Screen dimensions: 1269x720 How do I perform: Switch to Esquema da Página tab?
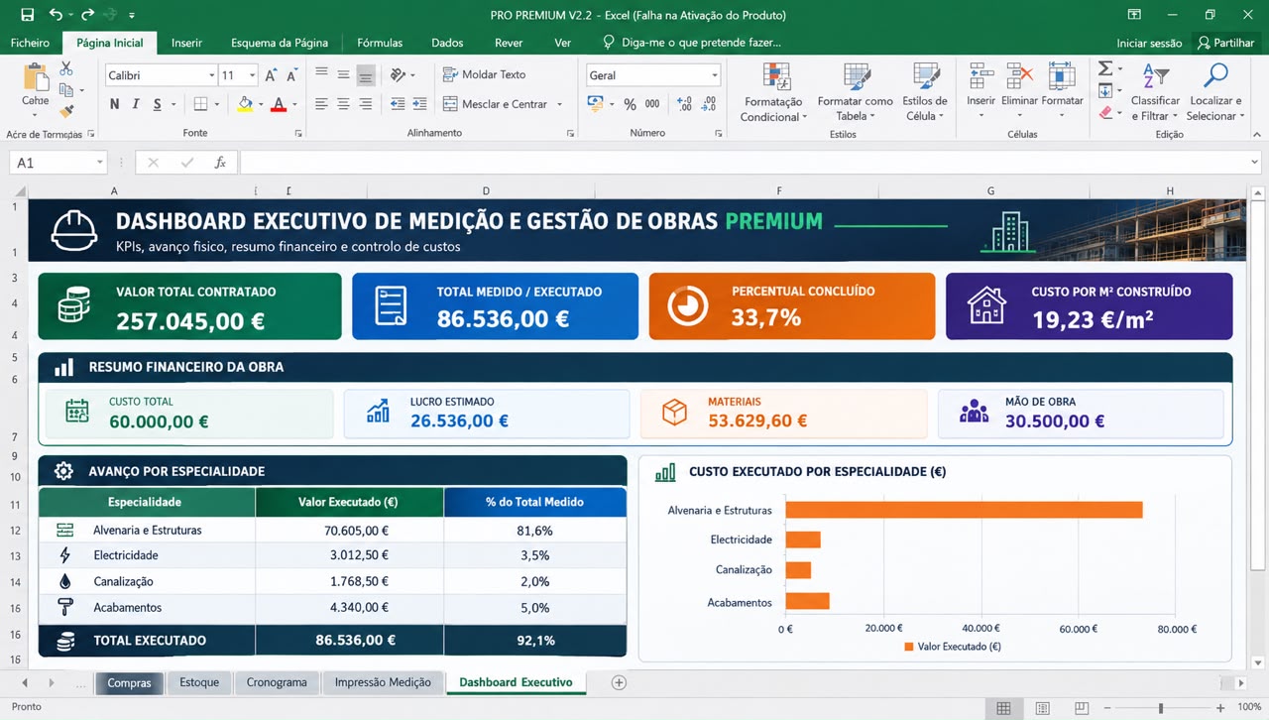280,43
